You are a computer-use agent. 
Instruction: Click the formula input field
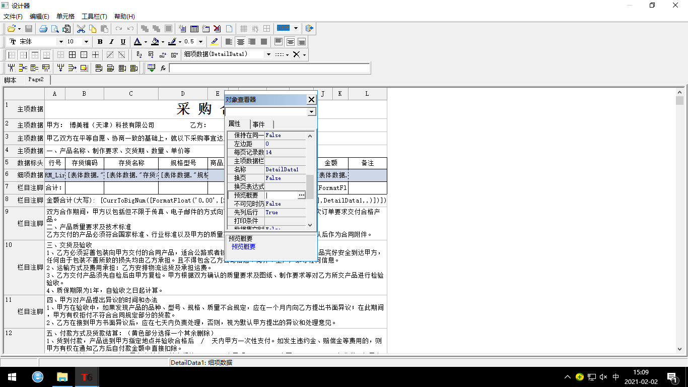click(x=269, y=68)
